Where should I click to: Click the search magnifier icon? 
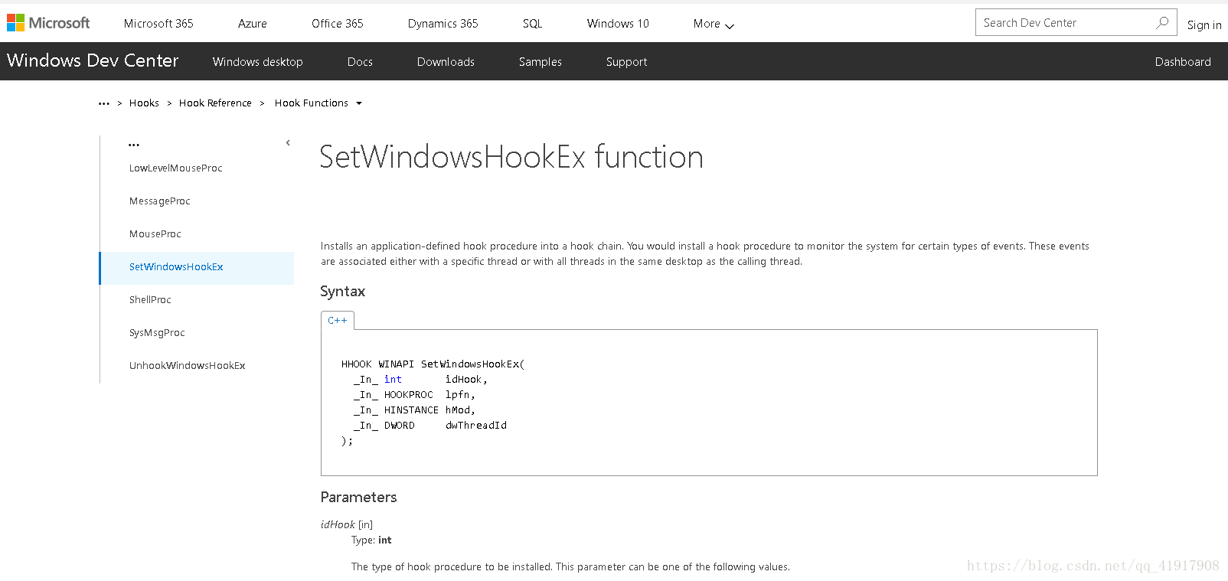(x=1162, y=22)
